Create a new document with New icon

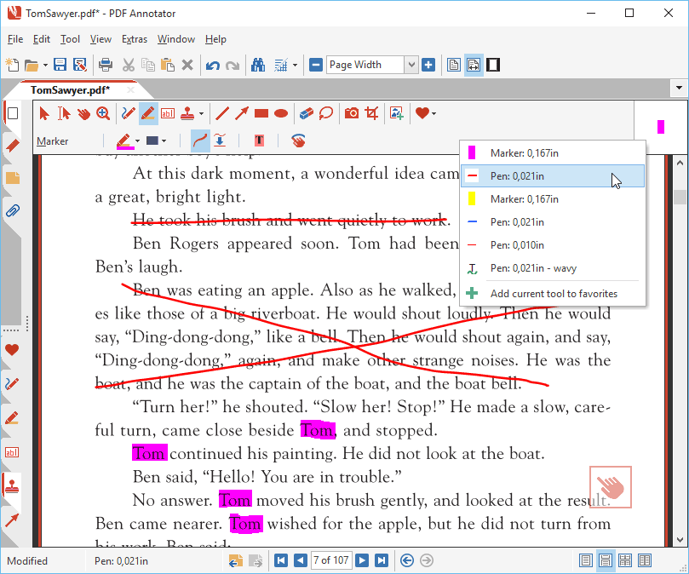pos(12,65)
